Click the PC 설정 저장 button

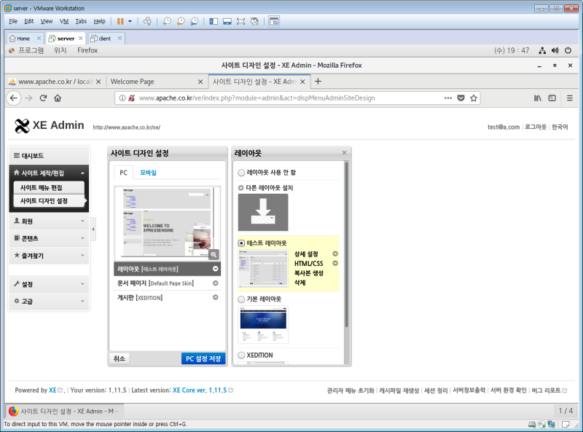[203, 358]
